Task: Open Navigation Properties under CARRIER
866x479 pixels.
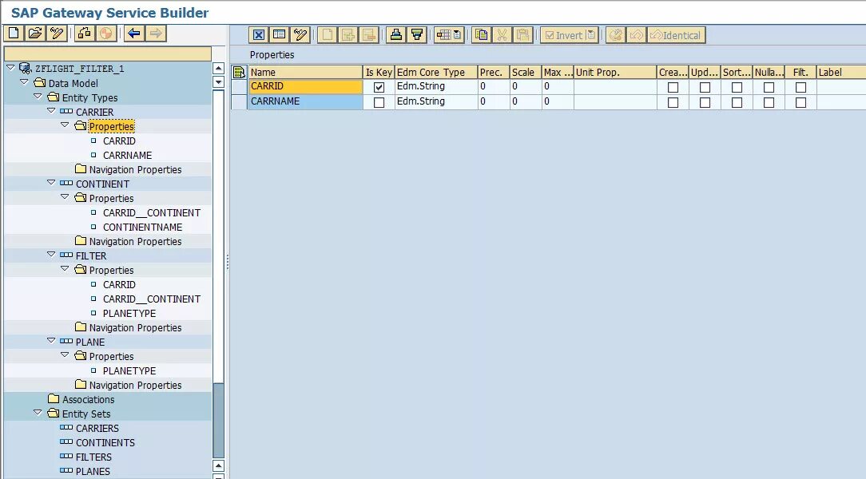Action: point(135,170)
